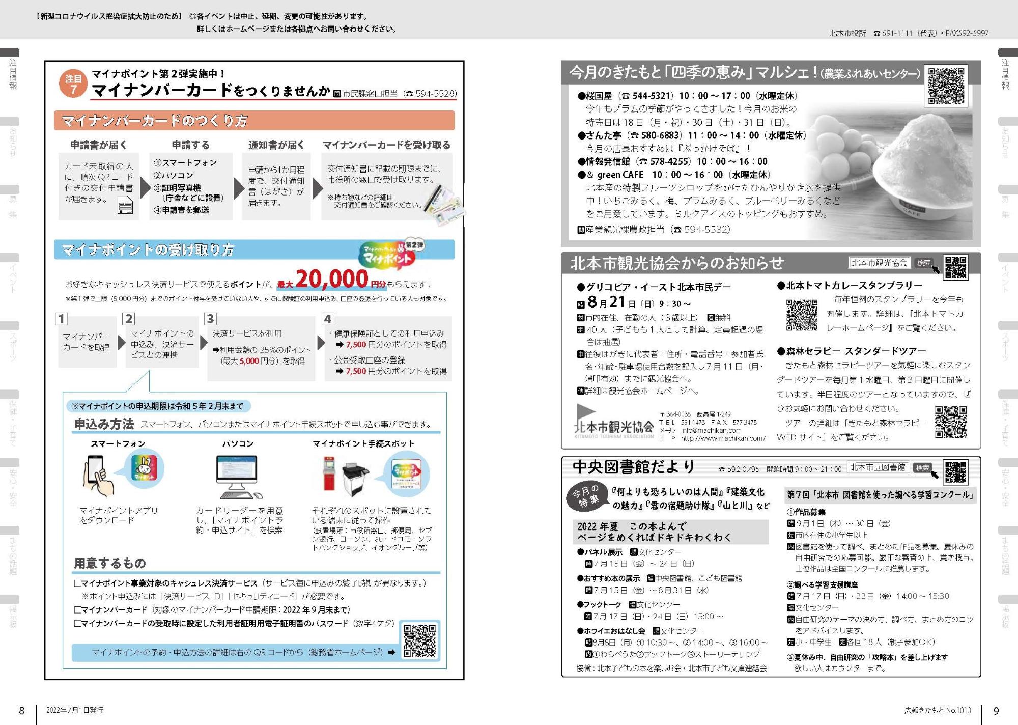Click the 市民課窓口担当 phone number 594-5528
Screen dimensions: 1018x725
pyautogui.click(x=436, y=93)
